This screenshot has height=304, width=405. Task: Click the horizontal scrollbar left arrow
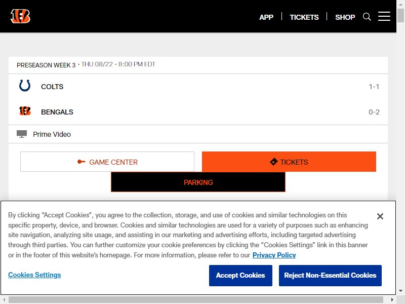5,299
